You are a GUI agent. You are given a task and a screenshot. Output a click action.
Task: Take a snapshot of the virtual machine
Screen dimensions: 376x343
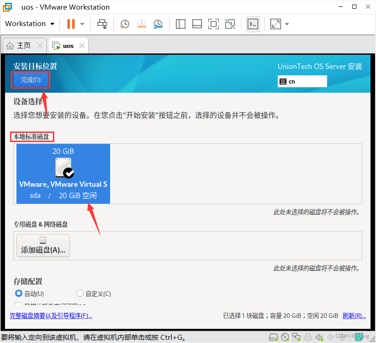124,24
